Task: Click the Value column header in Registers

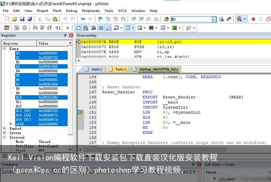Action: tap(53, 43)
